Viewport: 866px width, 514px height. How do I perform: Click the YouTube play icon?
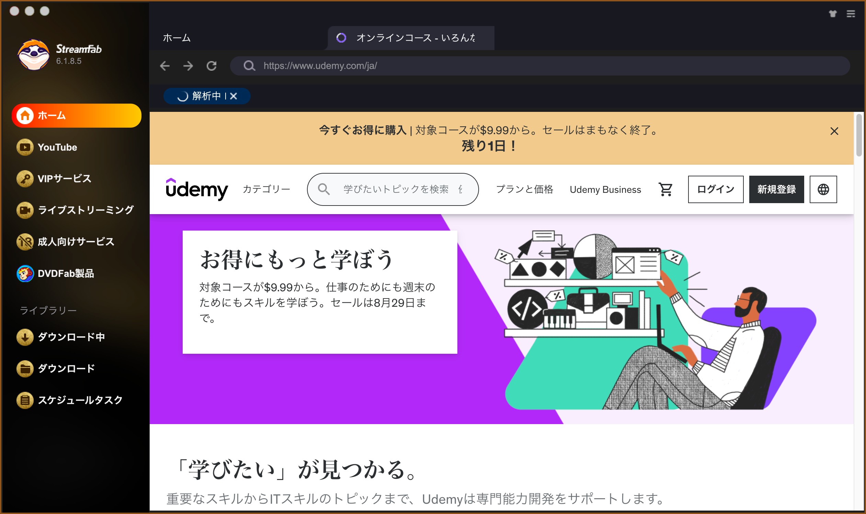point(25,147)
